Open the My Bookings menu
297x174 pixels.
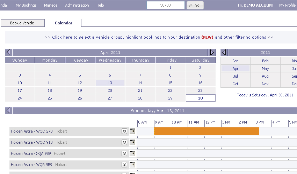(26, 5)
